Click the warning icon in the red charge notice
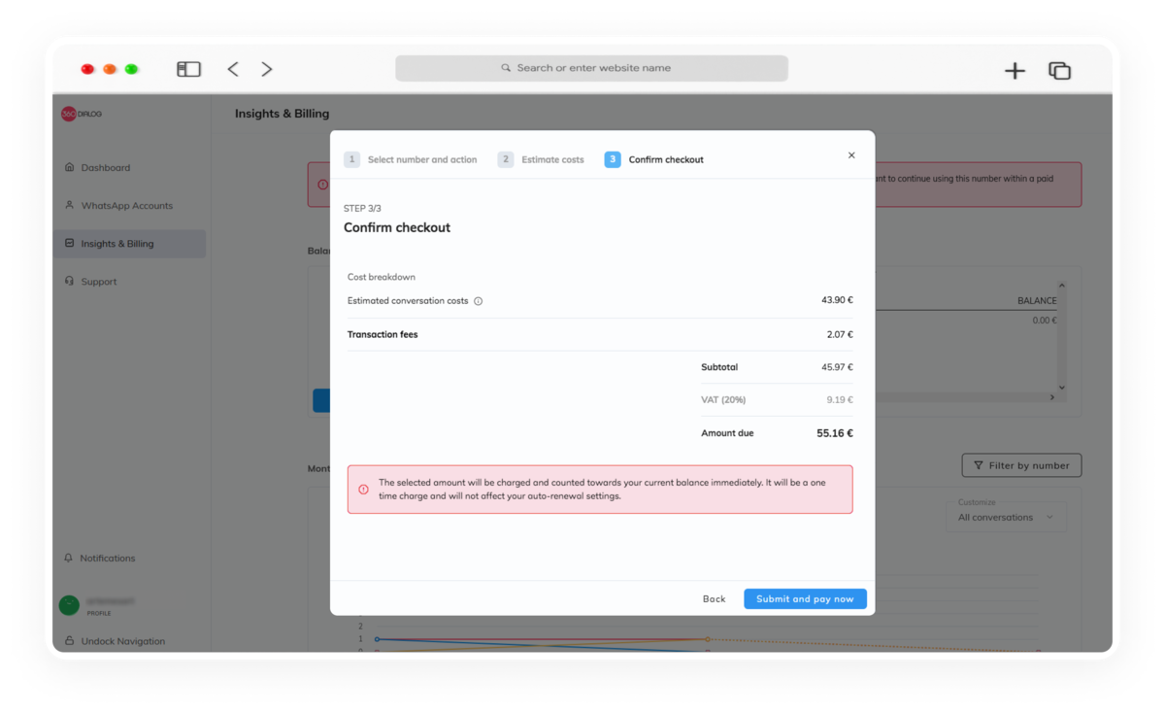Viewport: 1165px width, 713px height. [x=363, y=490]
